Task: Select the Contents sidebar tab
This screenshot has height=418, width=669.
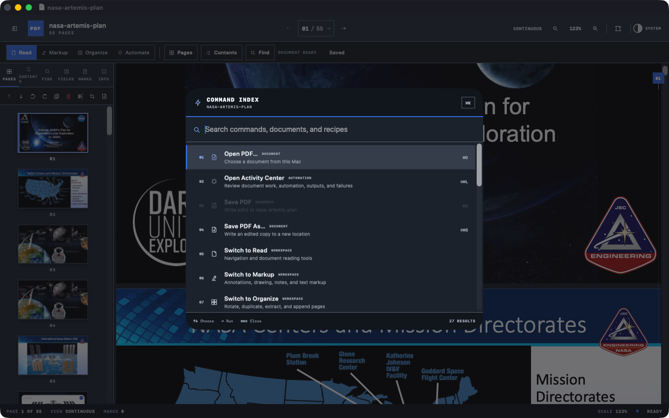Action: tap(28, 74)
